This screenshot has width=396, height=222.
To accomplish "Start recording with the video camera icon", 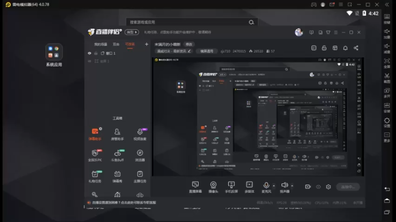I will [x=308, y=187].
